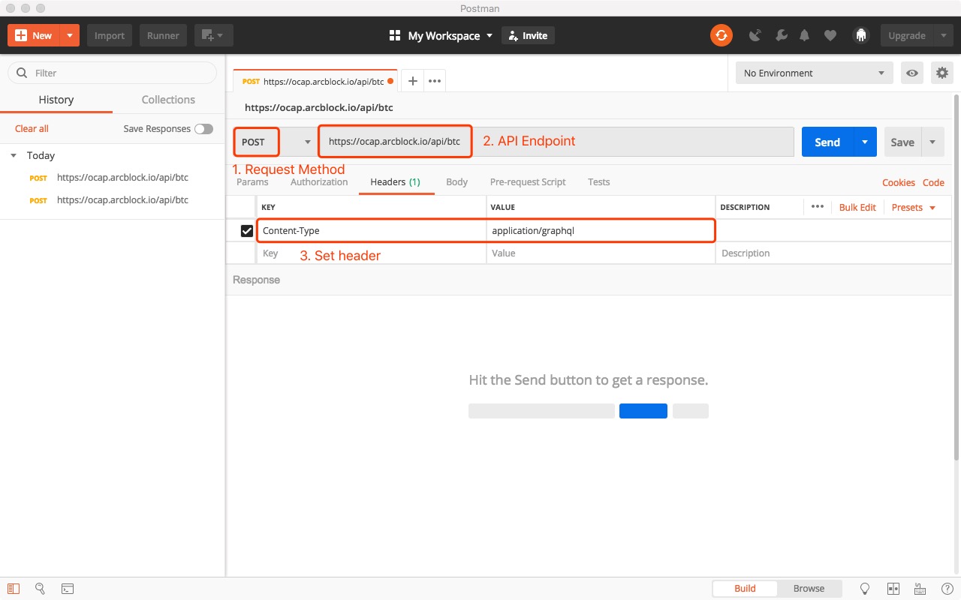Click the empty header Value field

click(601, 253)
